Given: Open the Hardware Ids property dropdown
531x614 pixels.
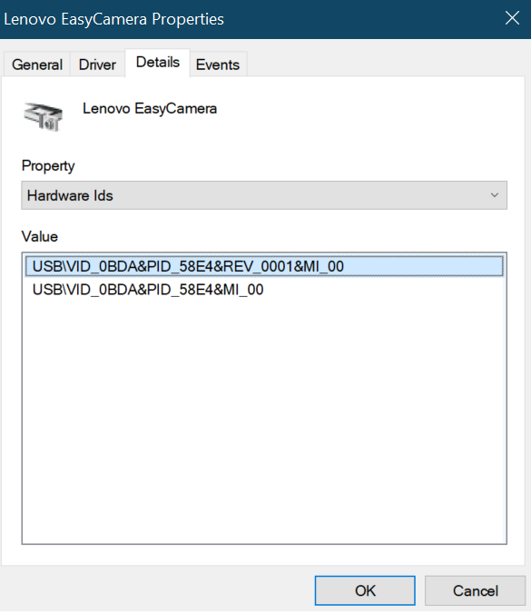Looking at the screenshot, I should point(264,195).
